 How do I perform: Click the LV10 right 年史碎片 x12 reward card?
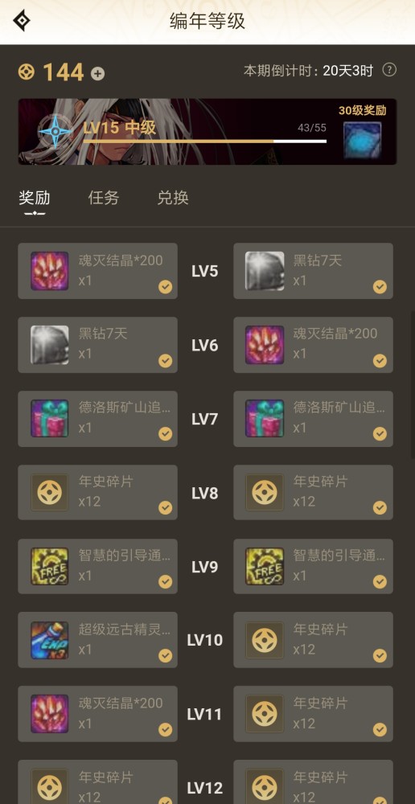[314, 640]
